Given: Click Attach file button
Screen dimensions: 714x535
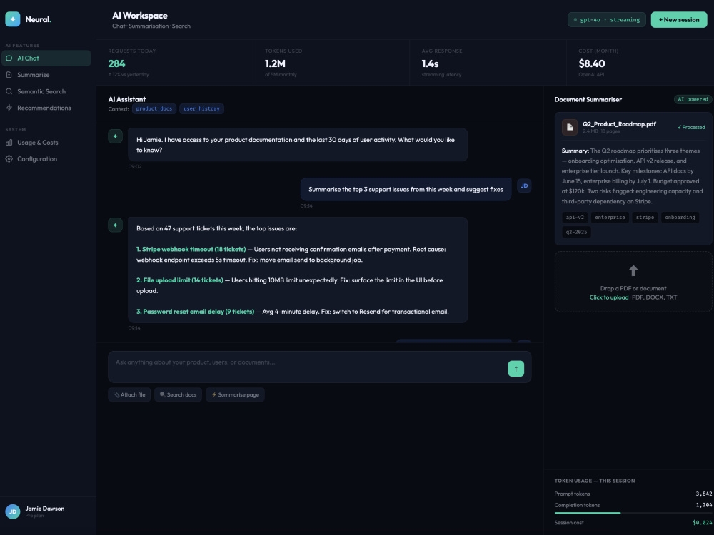Looking at the screenshot, I should click(129, 394).
